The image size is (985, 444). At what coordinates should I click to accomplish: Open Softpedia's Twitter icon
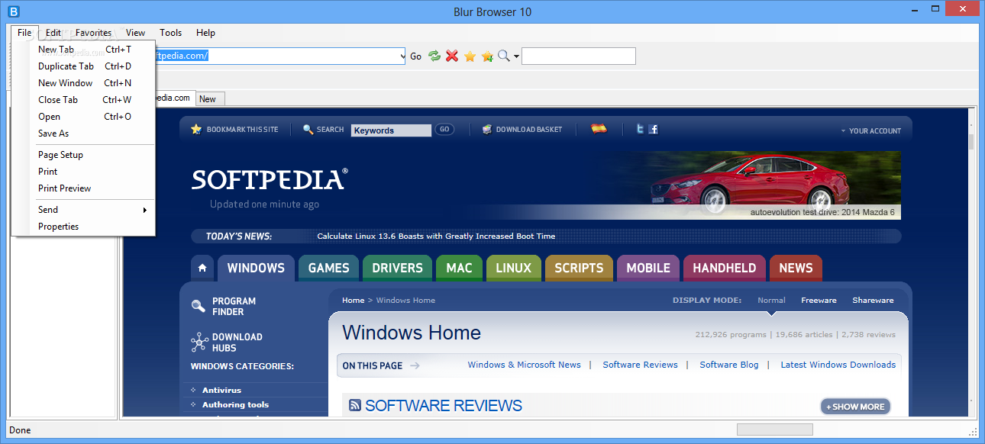coord(640,129)
